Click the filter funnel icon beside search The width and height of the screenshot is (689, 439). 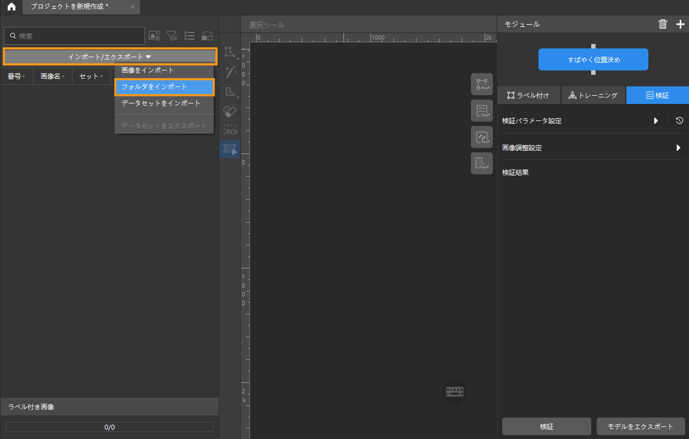172,36
